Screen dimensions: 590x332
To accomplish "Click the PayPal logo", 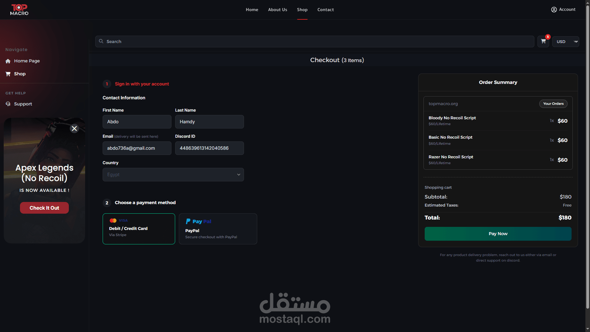I will (199, 221).
